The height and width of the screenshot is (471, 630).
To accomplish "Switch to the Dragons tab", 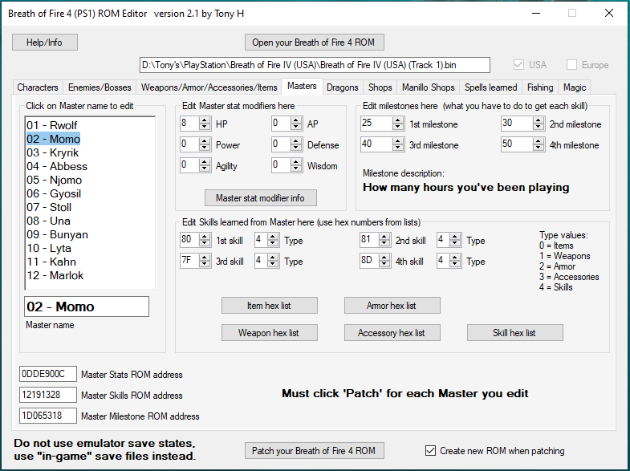I will (x=343, y=87).
